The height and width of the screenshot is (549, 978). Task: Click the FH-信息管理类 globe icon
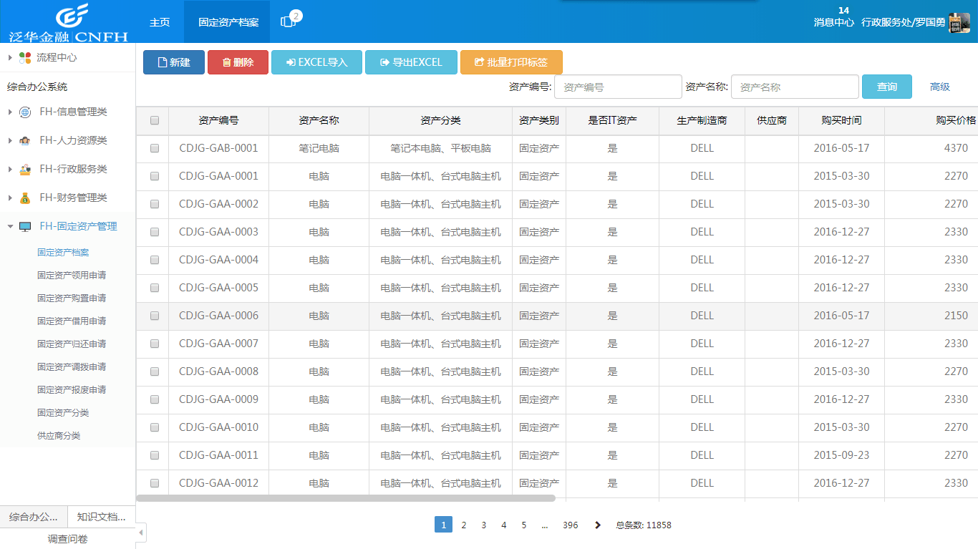25,112
